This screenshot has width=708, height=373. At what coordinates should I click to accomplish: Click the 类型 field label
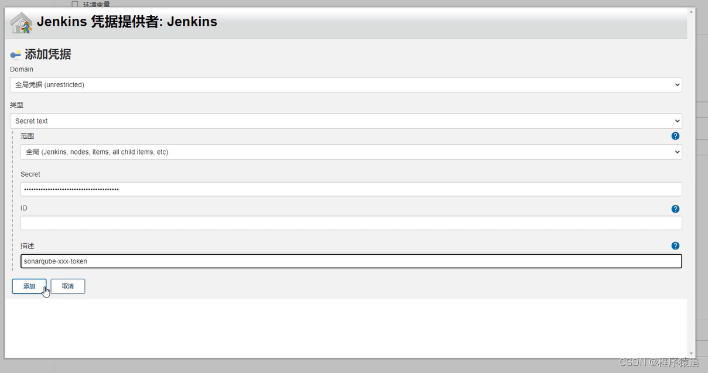coord(16,105)
